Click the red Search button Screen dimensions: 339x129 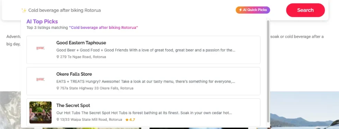[x=305, y=10]
